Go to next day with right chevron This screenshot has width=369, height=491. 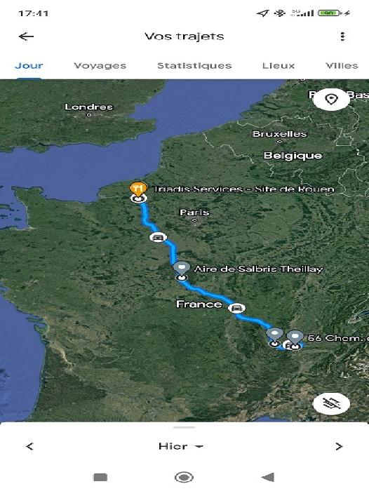[339, 446]
